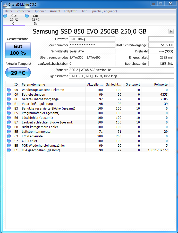Click the Drehzahl value ---- (SSD)
The image size is (178, 233).
point(161,51)
